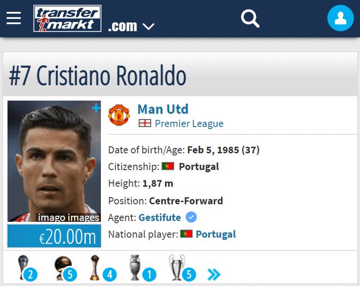The image size is (360, 286).
Task: Open Cristiano Ronaldo's portrait photo
Action: 54,161
